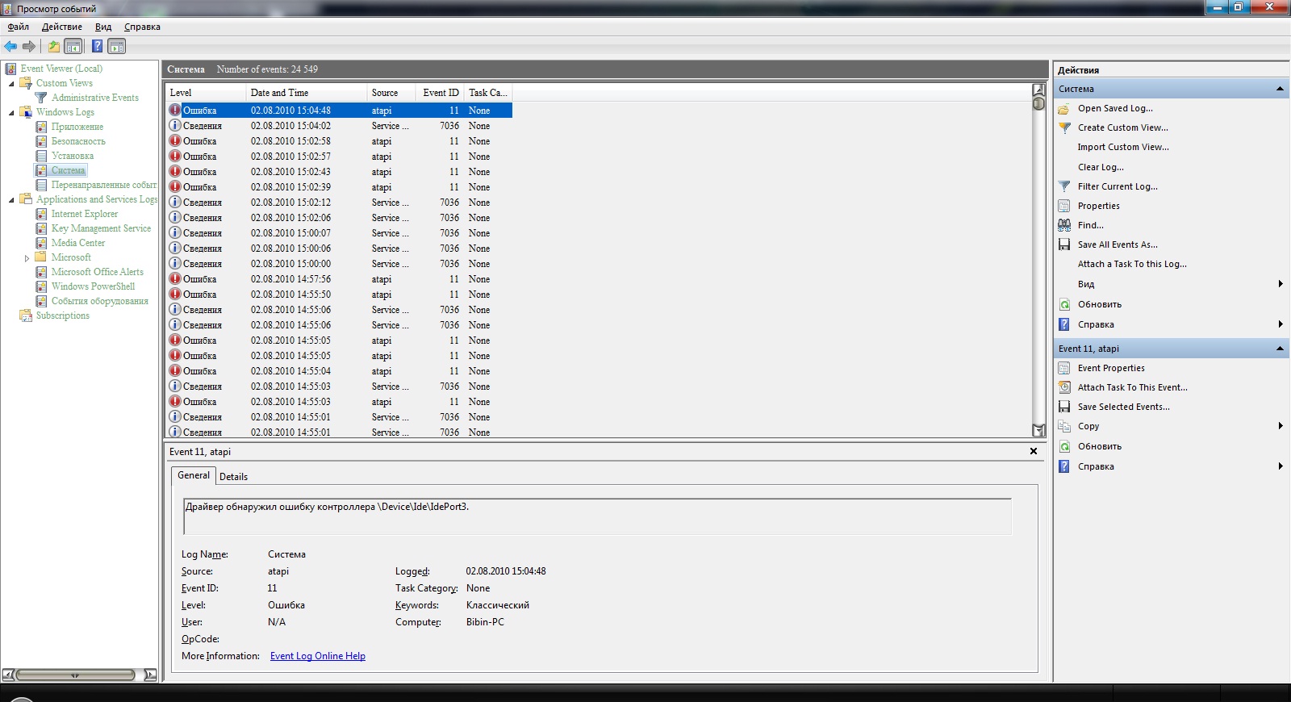The height and width of the screenshot is (702, 1291).
Task: Collapse Applications and Services Logs node
Action: tap(11, 199)
